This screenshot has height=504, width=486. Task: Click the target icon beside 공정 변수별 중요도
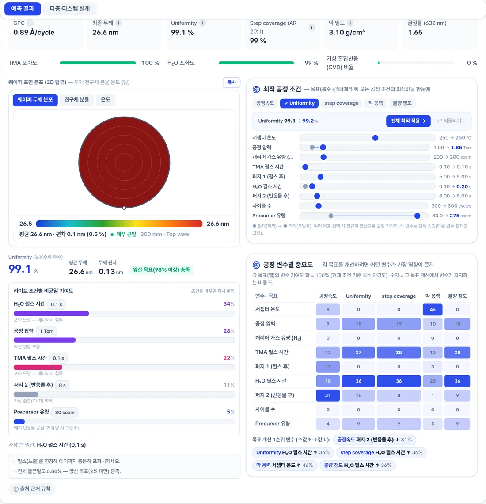tap(256, 265)
